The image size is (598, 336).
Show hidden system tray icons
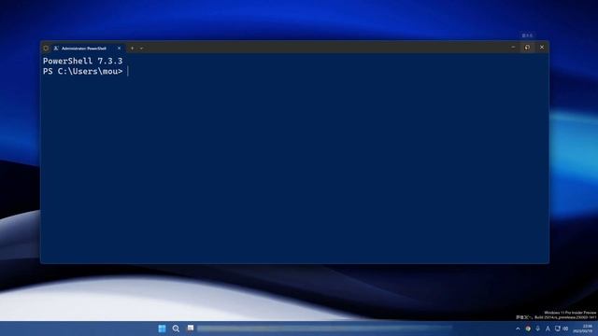[x=518, y=329]
